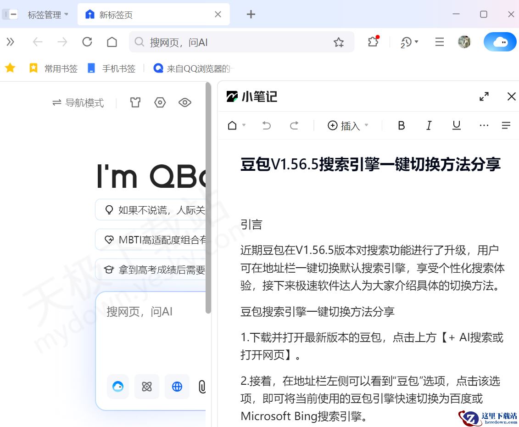
Task: Reload the current page
Action: (x=87, y=42)
